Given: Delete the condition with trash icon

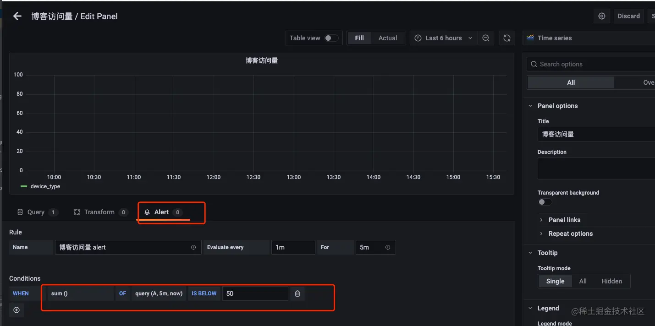Looking at the screenshot, I should tap(297, 293).
